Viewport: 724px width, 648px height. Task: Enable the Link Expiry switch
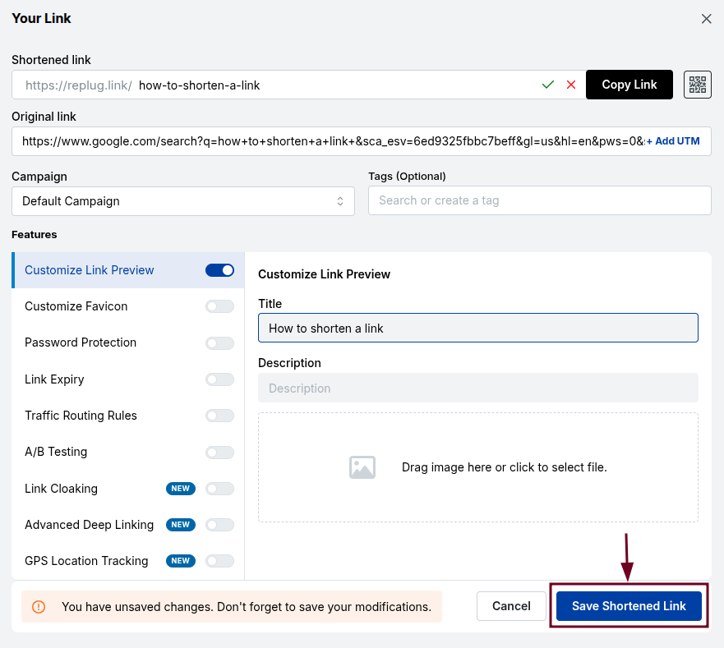(219, 379)
